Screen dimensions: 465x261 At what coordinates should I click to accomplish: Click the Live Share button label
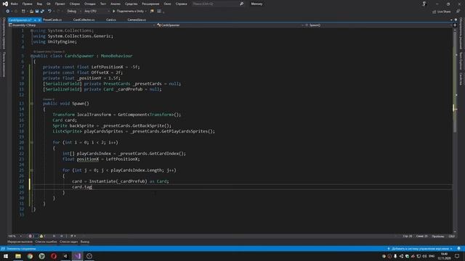(x=444, y=12)
